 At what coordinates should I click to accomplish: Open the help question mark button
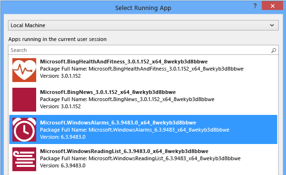[255, 6]
